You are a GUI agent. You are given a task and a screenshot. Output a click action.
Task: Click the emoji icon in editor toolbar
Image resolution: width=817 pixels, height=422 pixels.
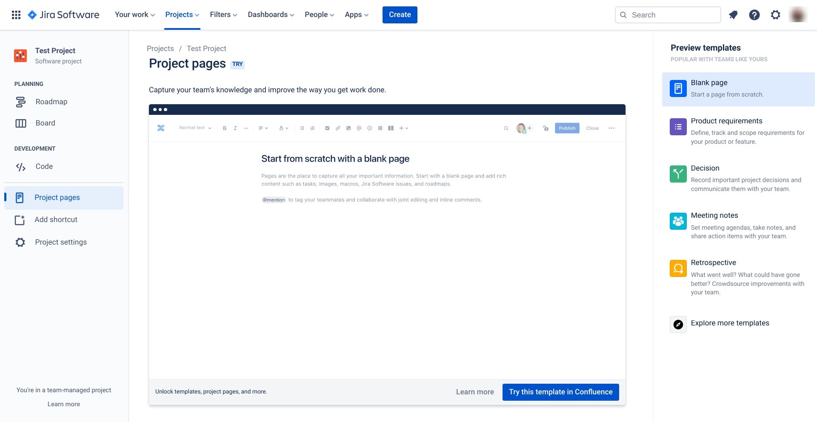(370, 128)
